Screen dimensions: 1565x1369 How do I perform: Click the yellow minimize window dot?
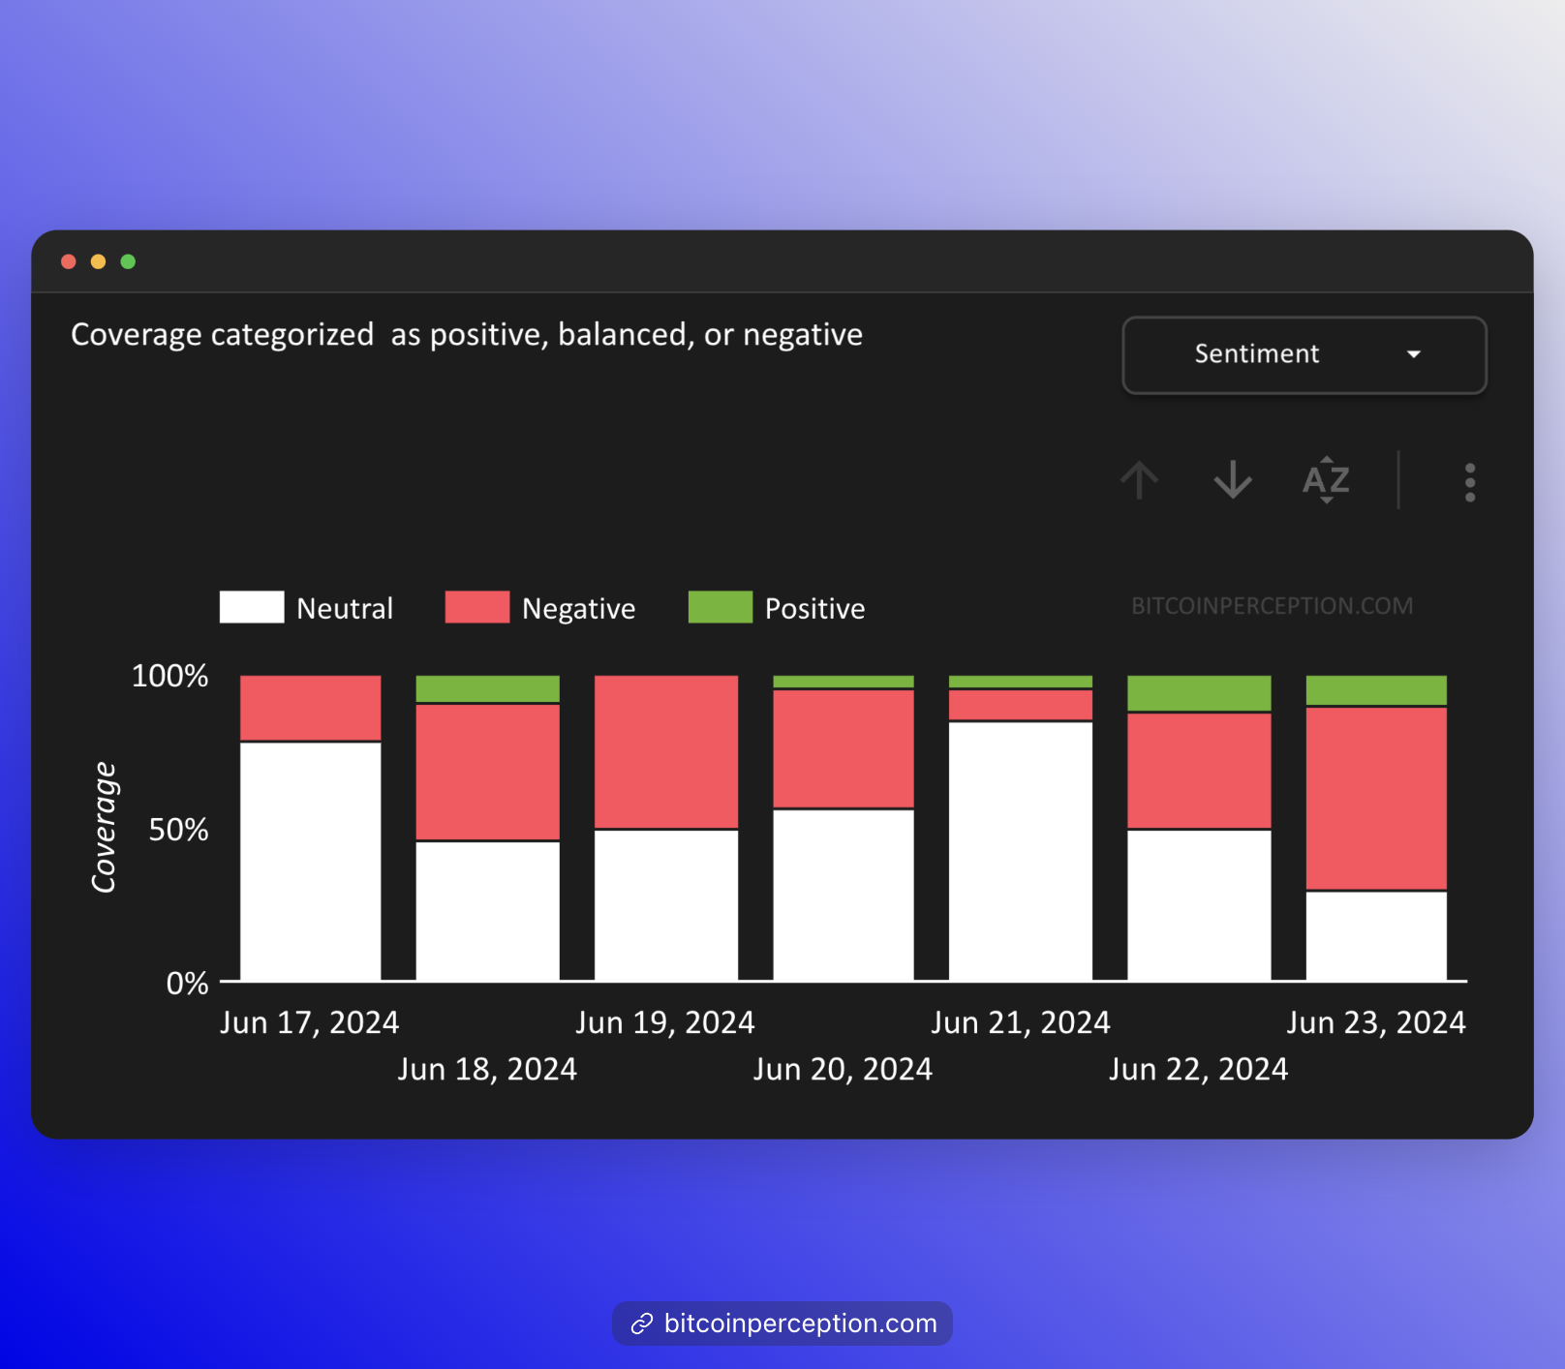(x=98, y=261)
